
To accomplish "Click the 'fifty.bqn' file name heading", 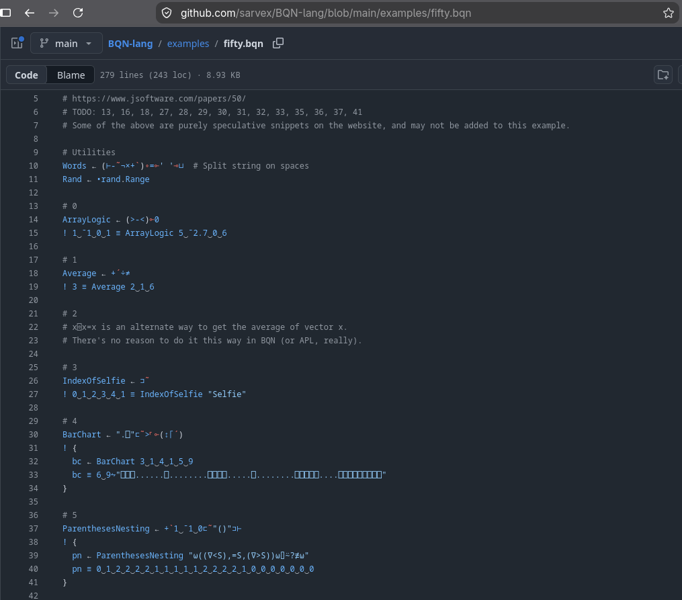I will tap(243, 44).
